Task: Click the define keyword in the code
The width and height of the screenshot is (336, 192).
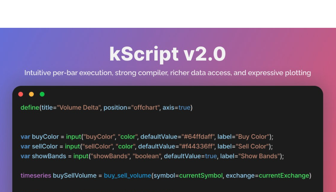Action: click(x=30, y=108)
